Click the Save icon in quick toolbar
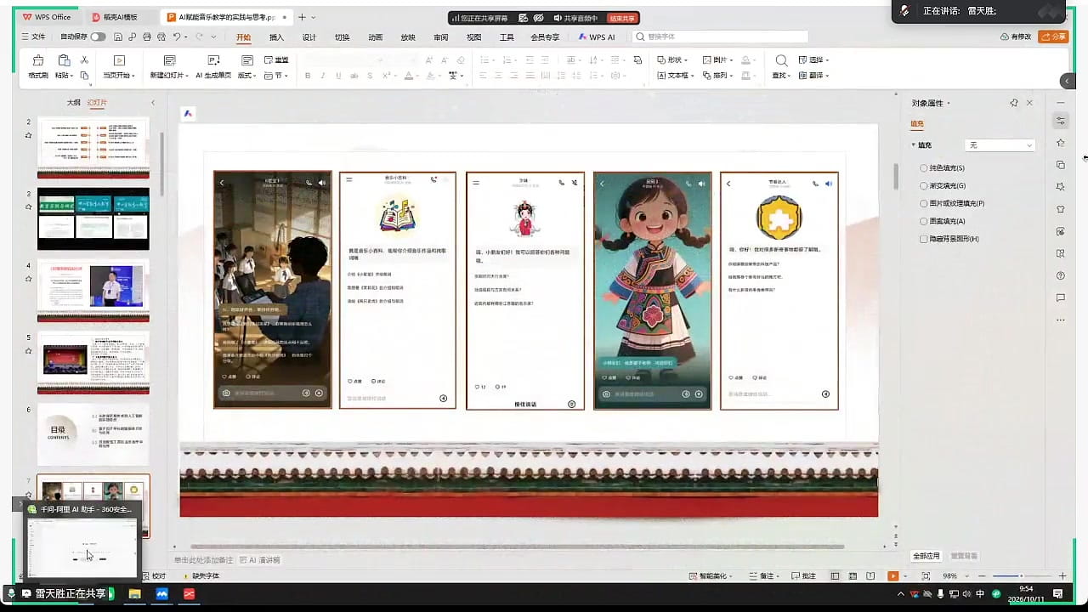The height and width of the screenshot is (612, 1088). [118, 37]
